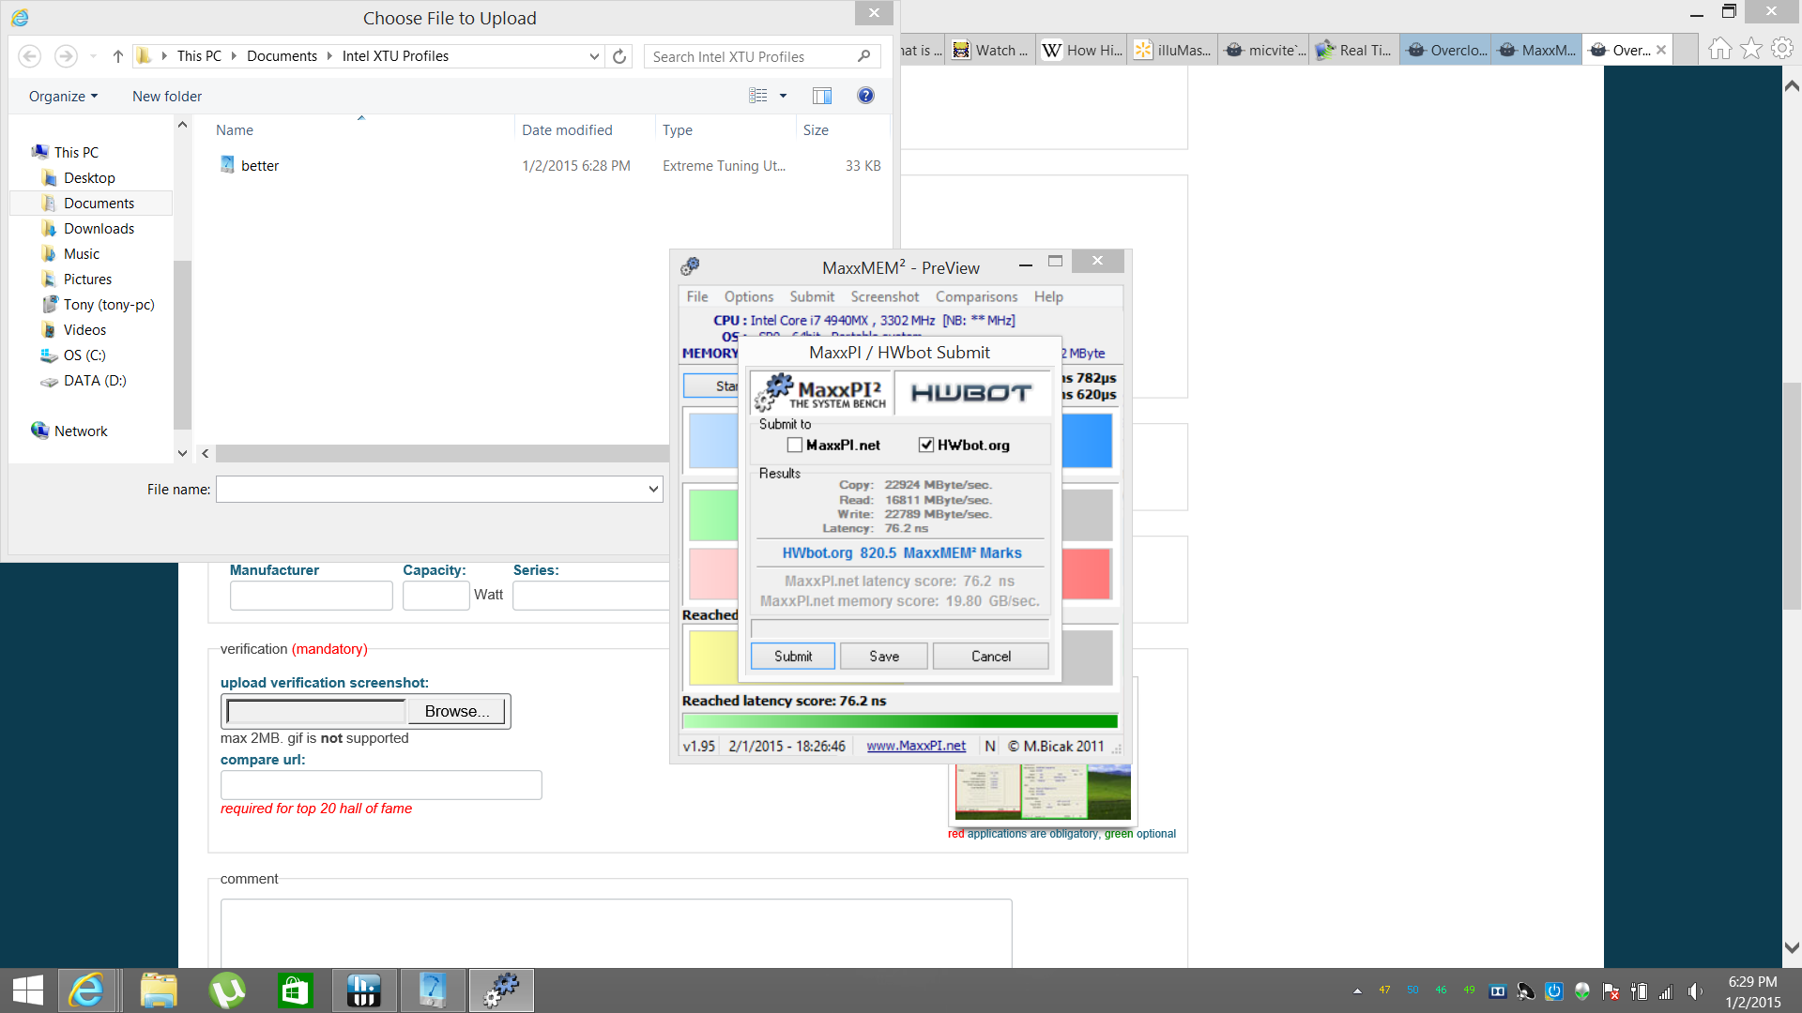Screen dimensions: 1802x1013
Task: Click the compare url input field
Action: pyautogui.click(x=381, y=785)
